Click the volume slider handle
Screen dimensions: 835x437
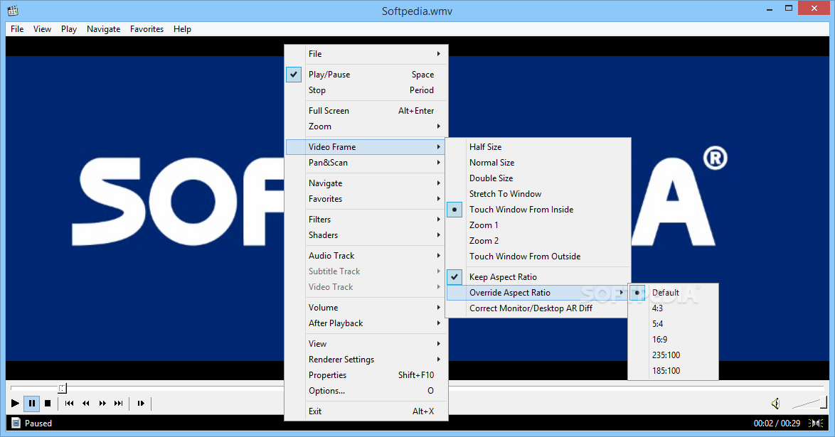click(x=824, y=402)
